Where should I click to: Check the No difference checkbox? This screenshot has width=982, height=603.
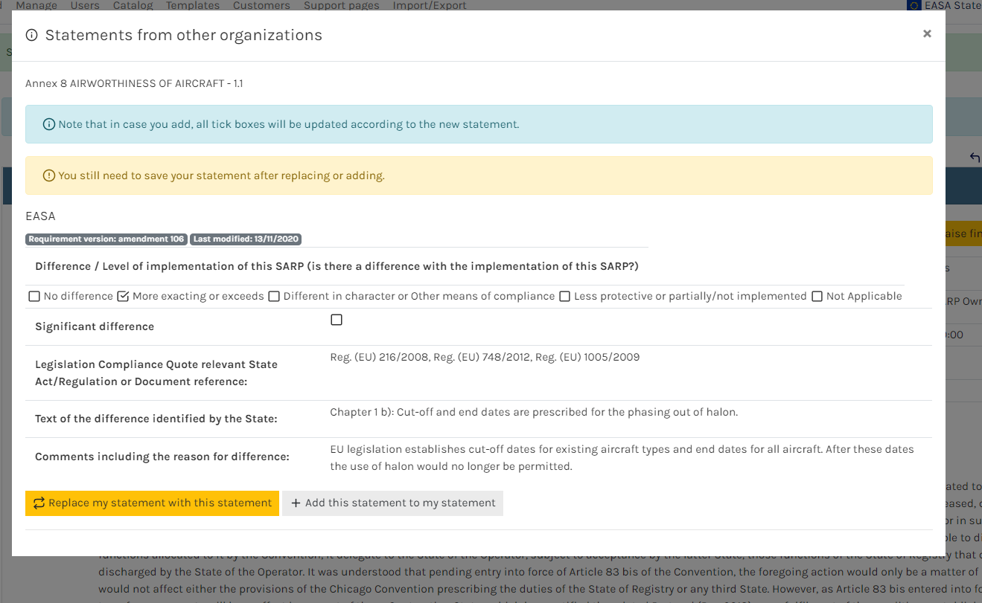(x=34, y=296)
